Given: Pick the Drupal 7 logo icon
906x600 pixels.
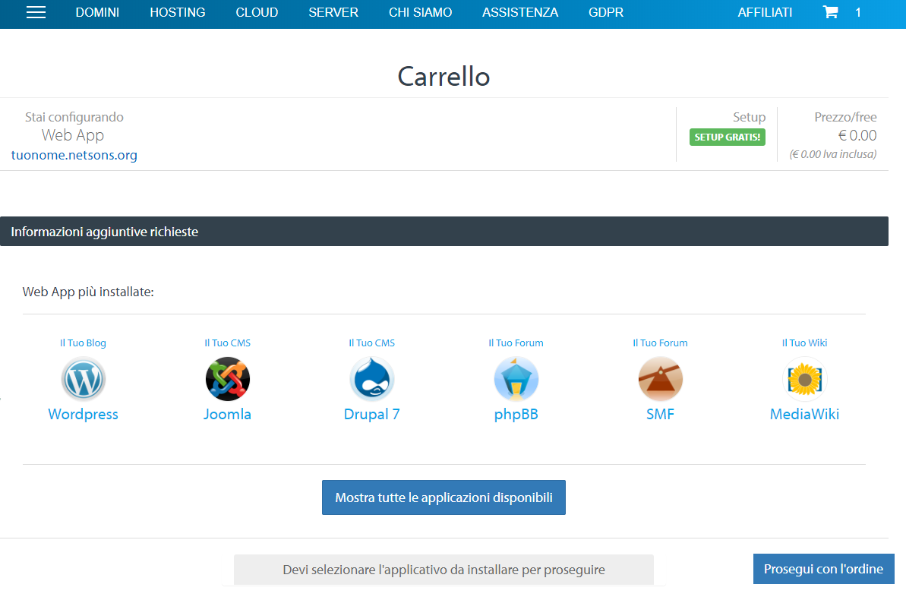Looking at the screenshot, I should click(x=372, y=379).
